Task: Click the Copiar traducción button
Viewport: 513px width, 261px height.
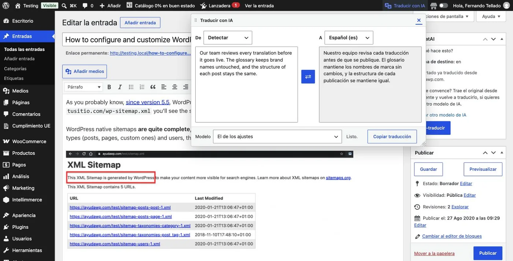Action: pyautogui.click(x=392, y=137)
